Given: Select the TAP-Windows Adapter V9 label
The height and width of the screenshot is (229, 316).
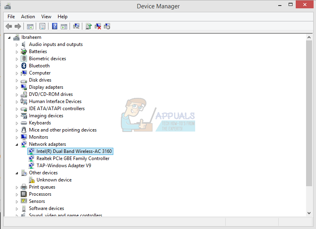Looking at the screenshot, I should [64, 166].
